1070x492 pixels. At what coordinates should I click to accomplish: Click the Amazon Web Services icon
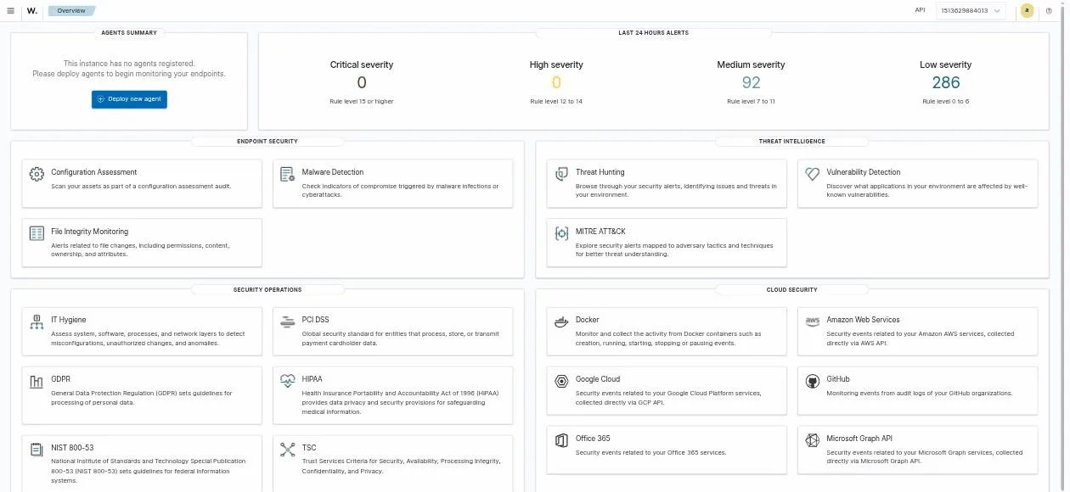(x=812, y=321)
